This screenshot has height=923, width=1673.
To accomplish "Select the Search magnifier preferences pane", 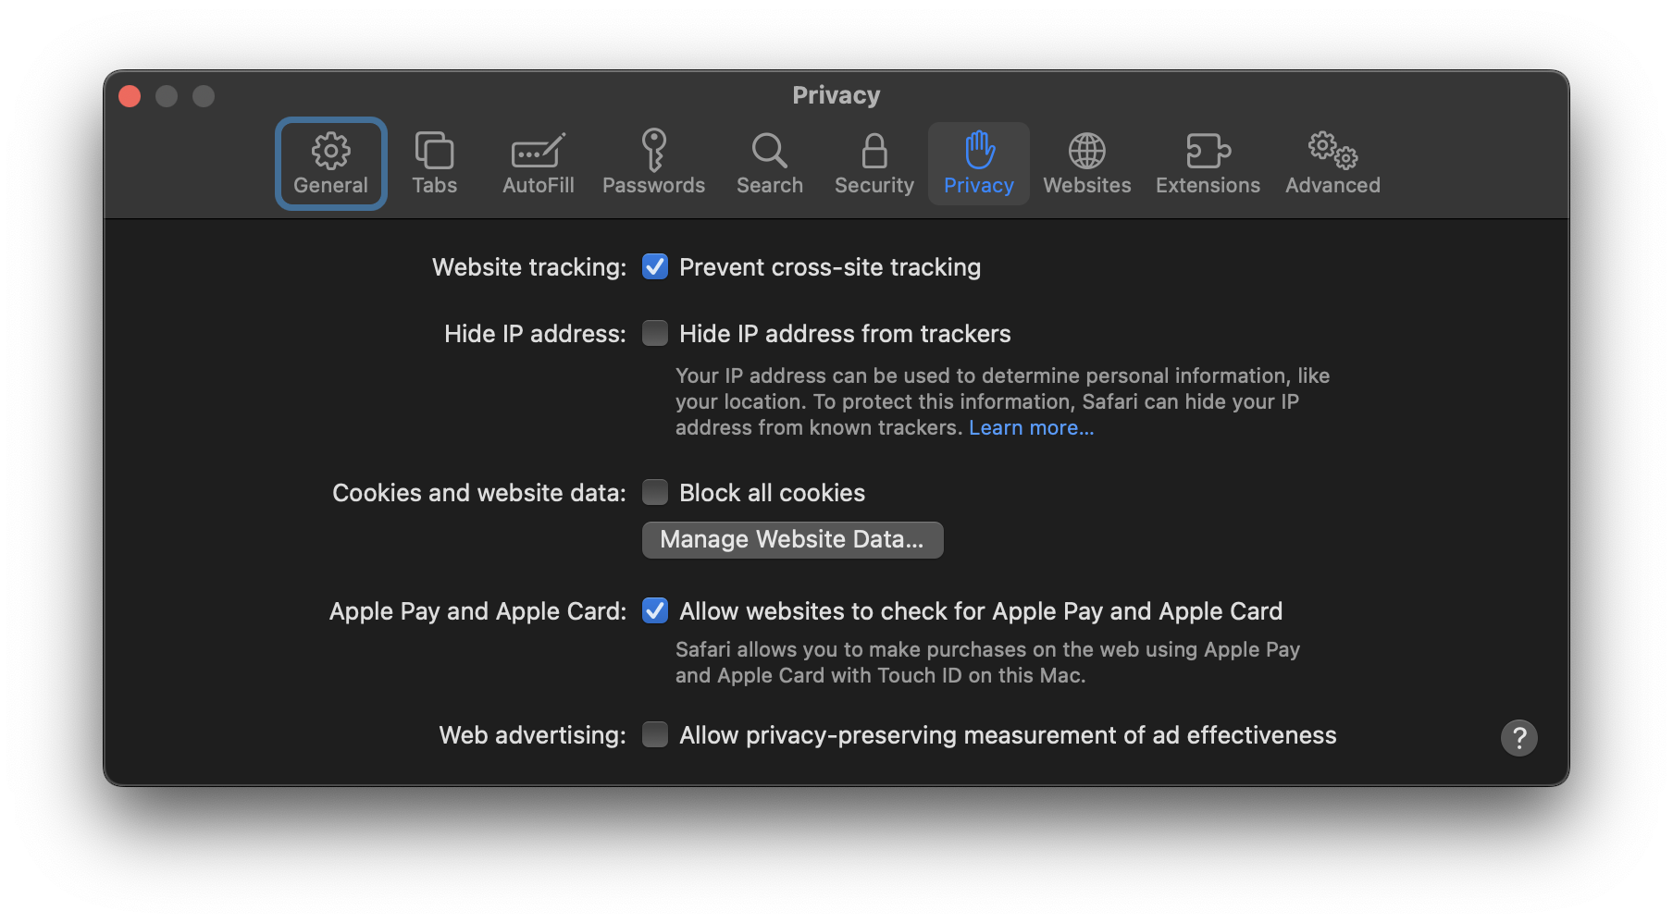I will (x=769, y=164).
